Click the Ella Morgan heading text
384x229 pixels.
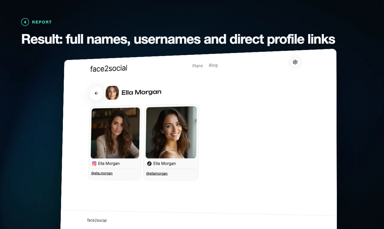pos(142,92)
